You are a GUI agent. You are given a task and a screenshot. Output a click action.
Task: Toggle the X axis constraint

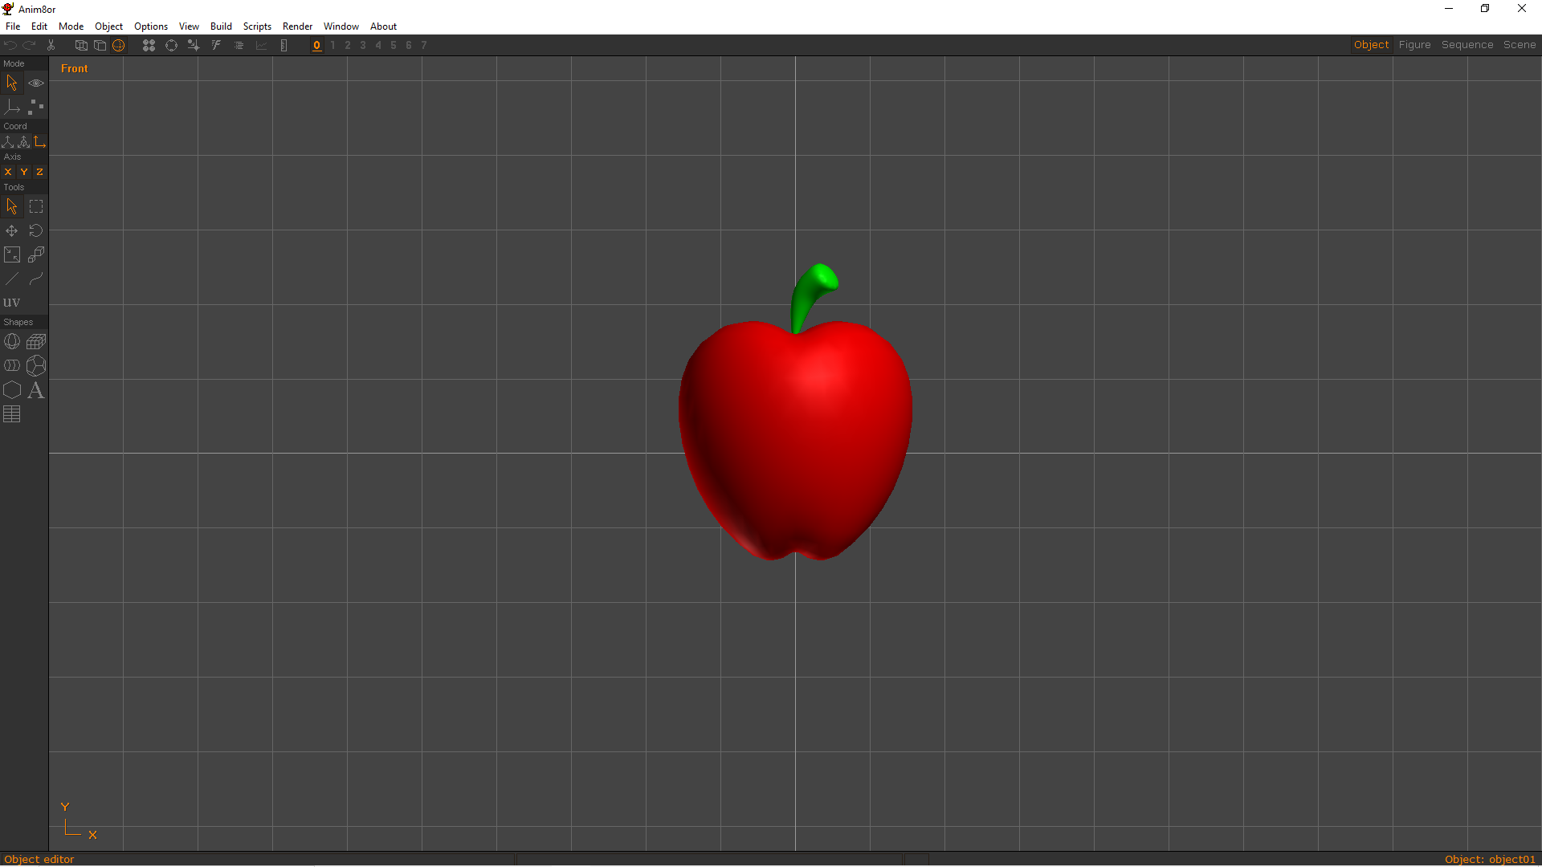coord(7,172)
